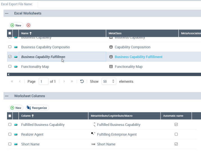Click the Fulfilling Enterprise Agent attribute icon
The height and width of the screenshot is (158, 201).
[93, 134]
